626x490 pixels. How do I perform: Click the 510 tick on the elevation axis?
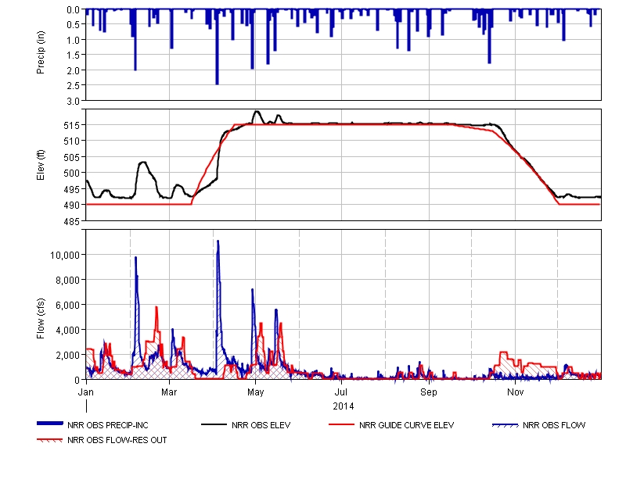[72, 141]
